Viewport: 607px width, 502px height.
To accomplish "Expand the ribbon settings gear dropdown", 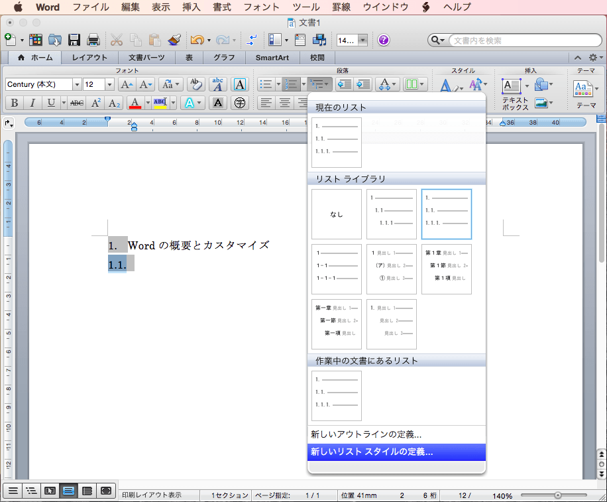I will pos(595,57).
